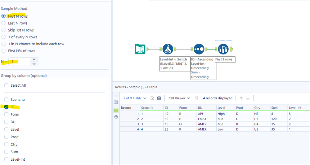Click the select-all fields check icon

[x=152, y=98]
